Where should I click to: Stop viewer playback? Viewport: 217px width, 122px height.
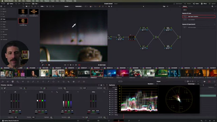71,65
